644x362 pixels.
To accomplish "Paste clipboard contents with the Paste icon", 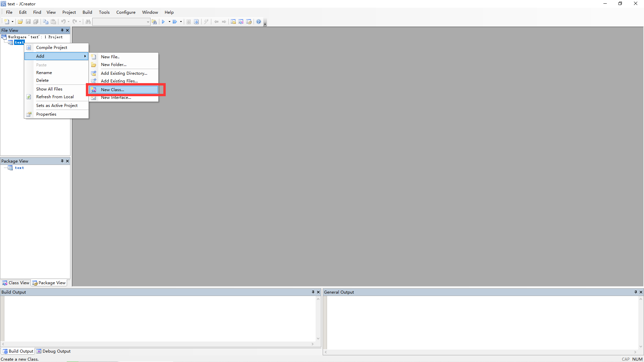I will pos(54,21).
